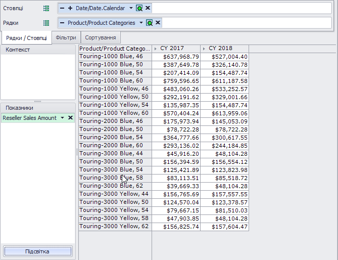
Task: Switch to the Сортування tab
Action: coord(101,37)
